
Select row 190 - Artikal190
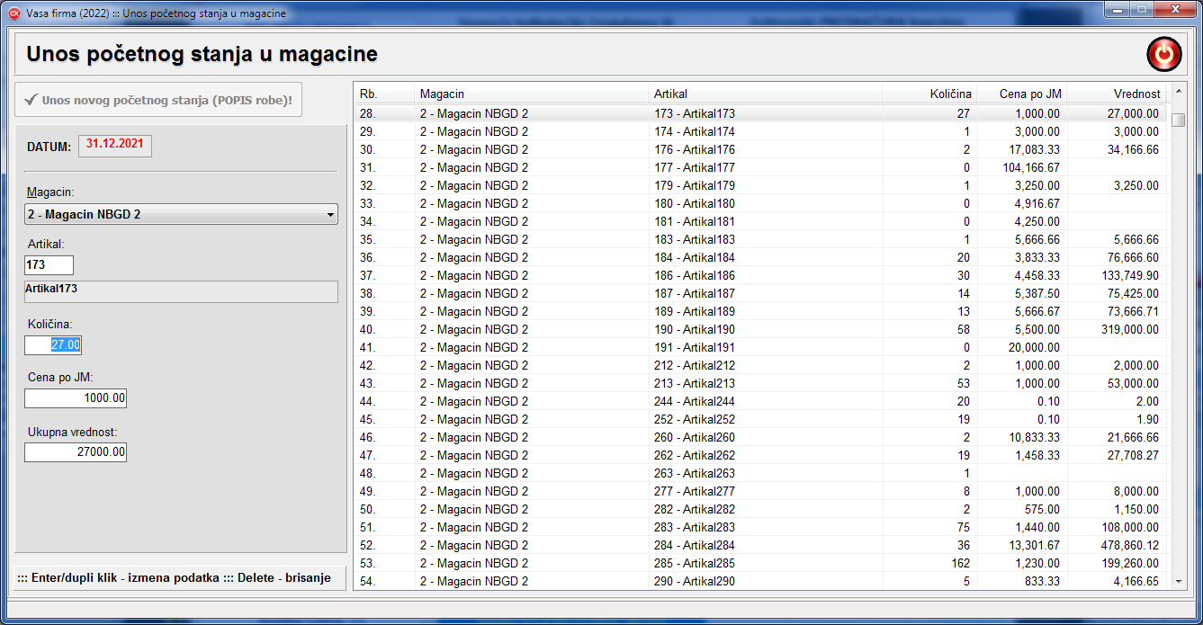pos(760,329)
